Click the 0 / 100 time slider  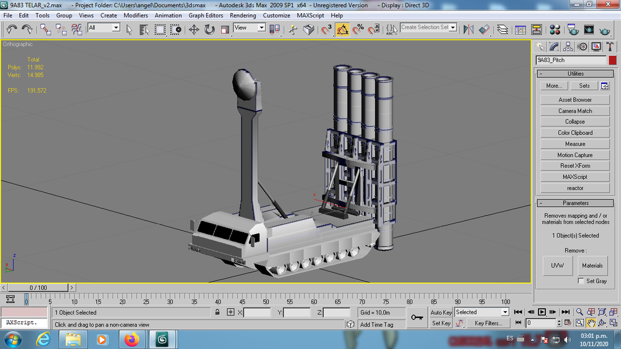click(x=38, y=288)
